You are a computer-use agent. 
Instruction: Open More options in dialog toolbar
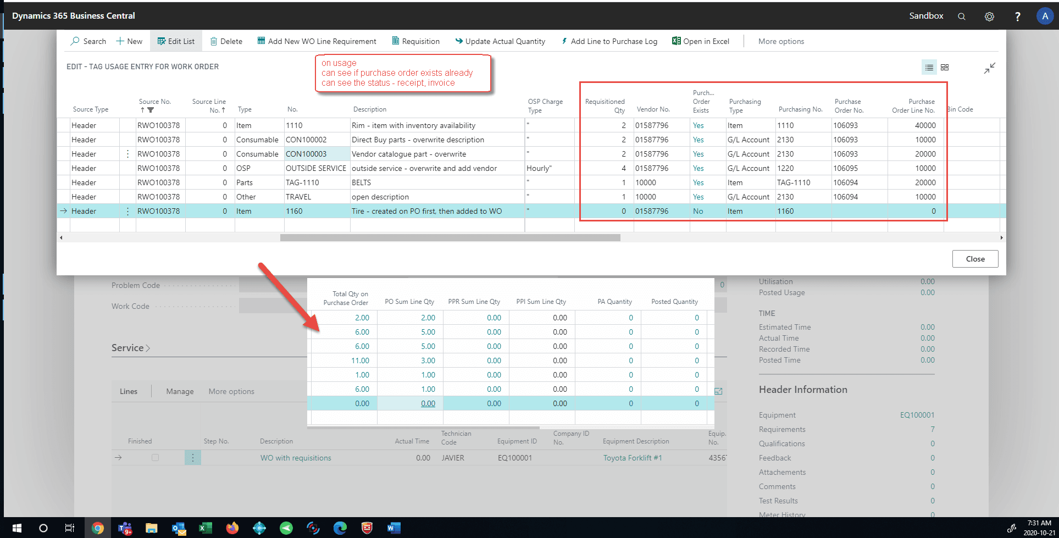pos(781,41)
